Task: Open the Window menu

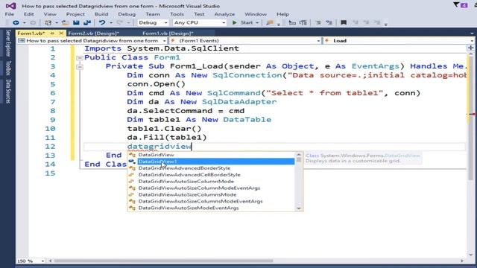Action: [256, 14]
